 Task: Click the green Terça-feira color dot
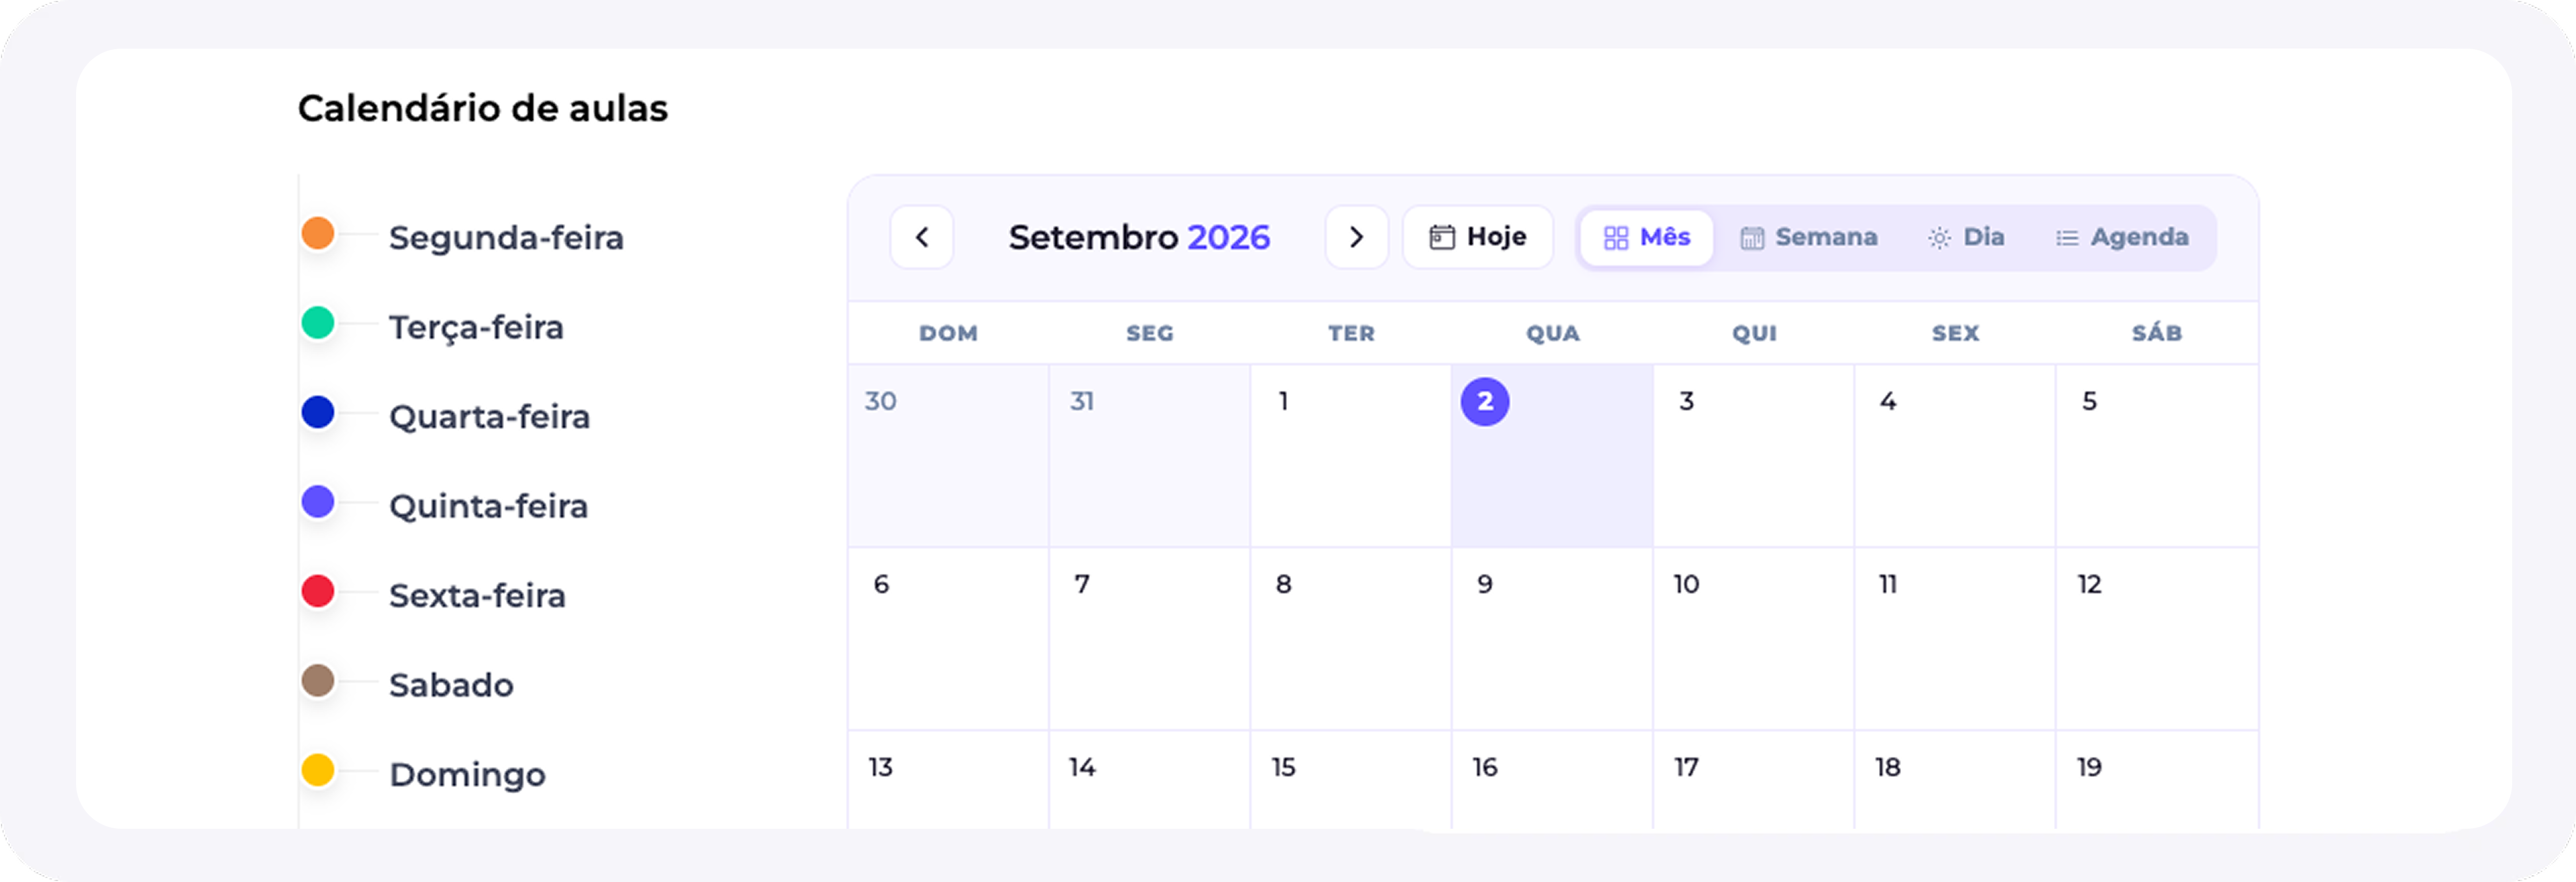(318, 323)
